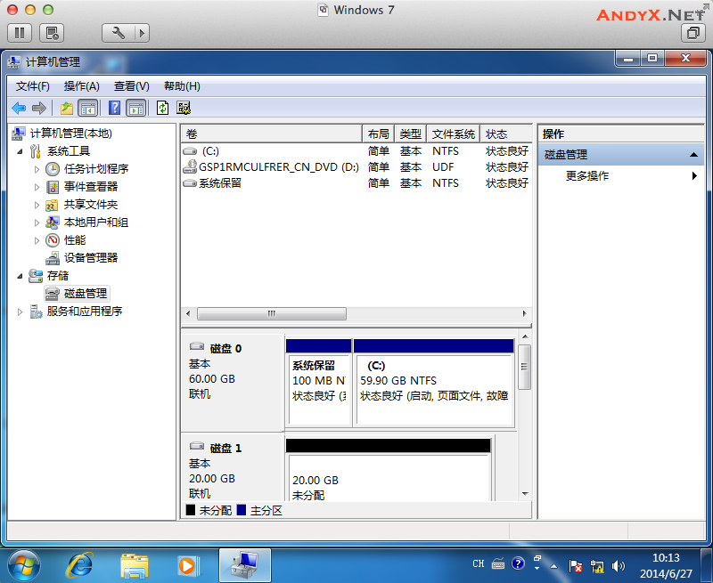Select the GSP1RMCULFRER_CN_DVD (D:) volume row
Screen dimensions: 713x583
[356, 167]
